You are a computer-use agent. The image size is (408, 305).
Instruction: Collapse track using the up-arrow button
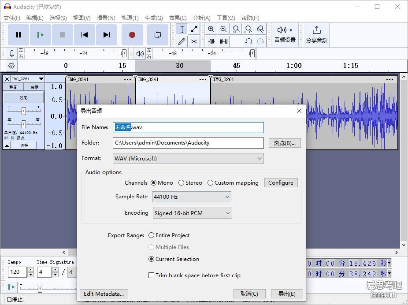click(7, 145)
